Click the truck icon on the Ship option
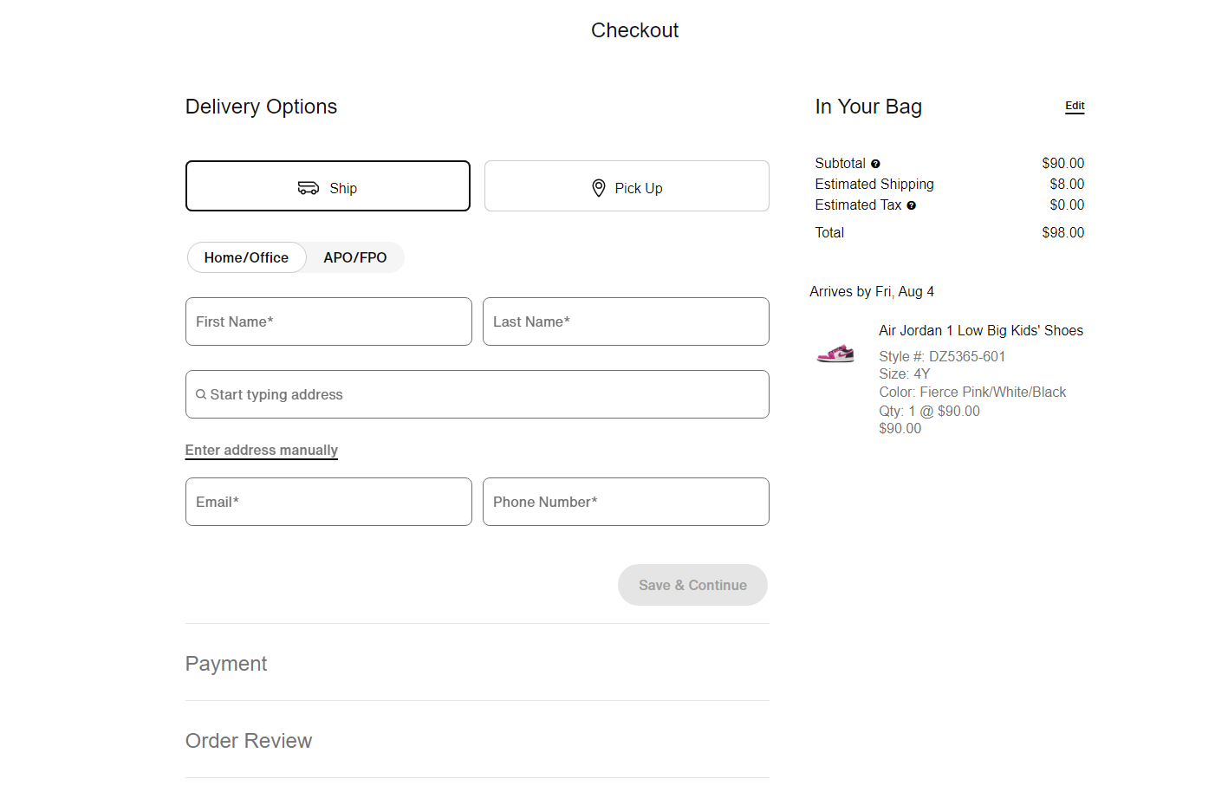The width and height of the screenshot is (1228, 792). tap(309, 187)
